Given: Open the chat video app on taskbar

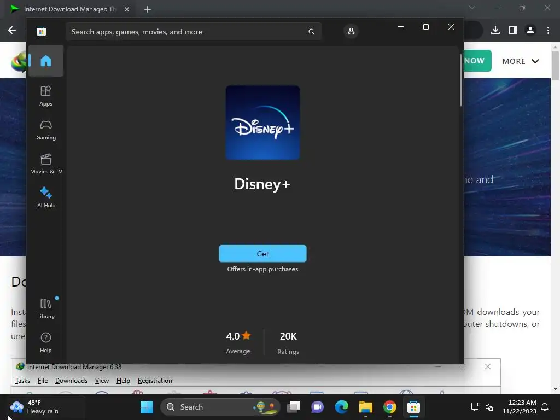Looking at the screenshot, I should click(x=318, y=407).
